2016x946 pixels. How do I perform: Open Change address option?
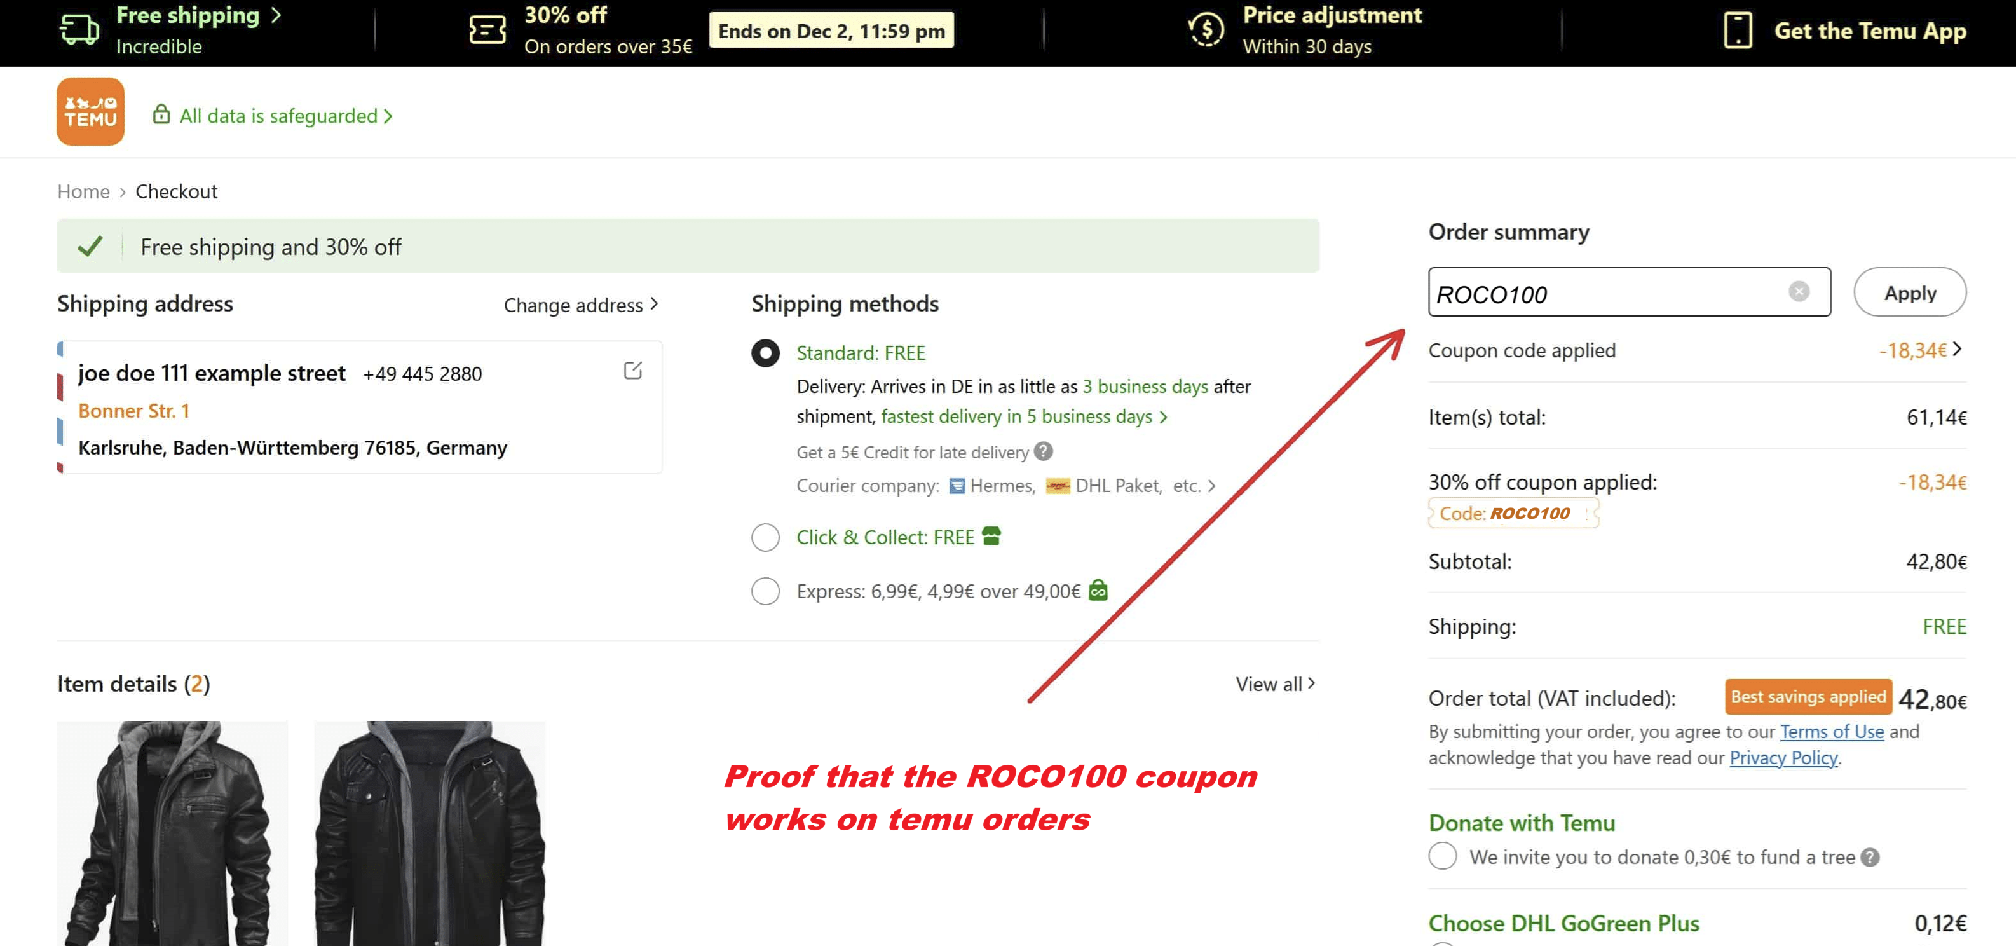[x=581, y=305]
